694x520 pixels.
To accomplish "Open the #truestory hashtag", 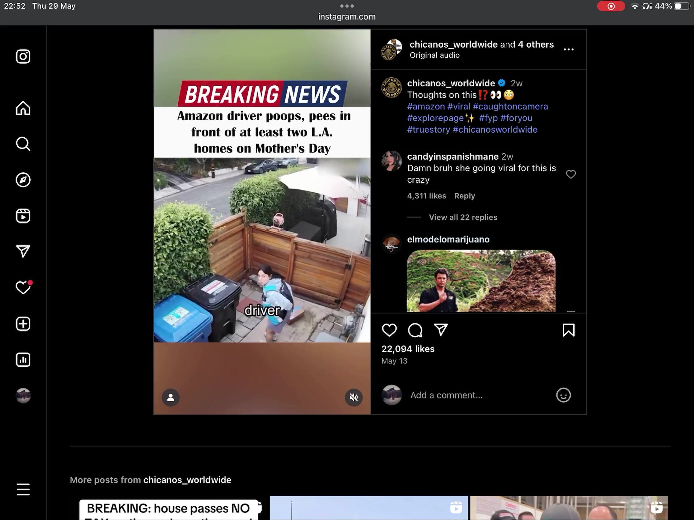I will tap(428, 129).
